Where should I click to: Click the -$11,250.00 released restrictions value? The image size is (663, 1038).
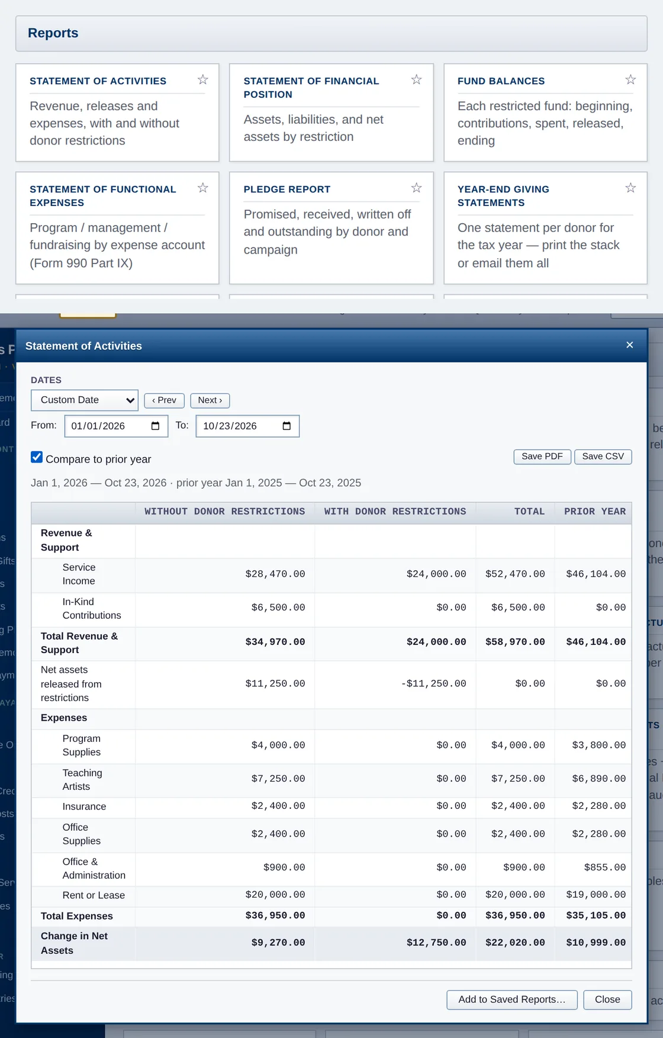[x=434, y=684]
